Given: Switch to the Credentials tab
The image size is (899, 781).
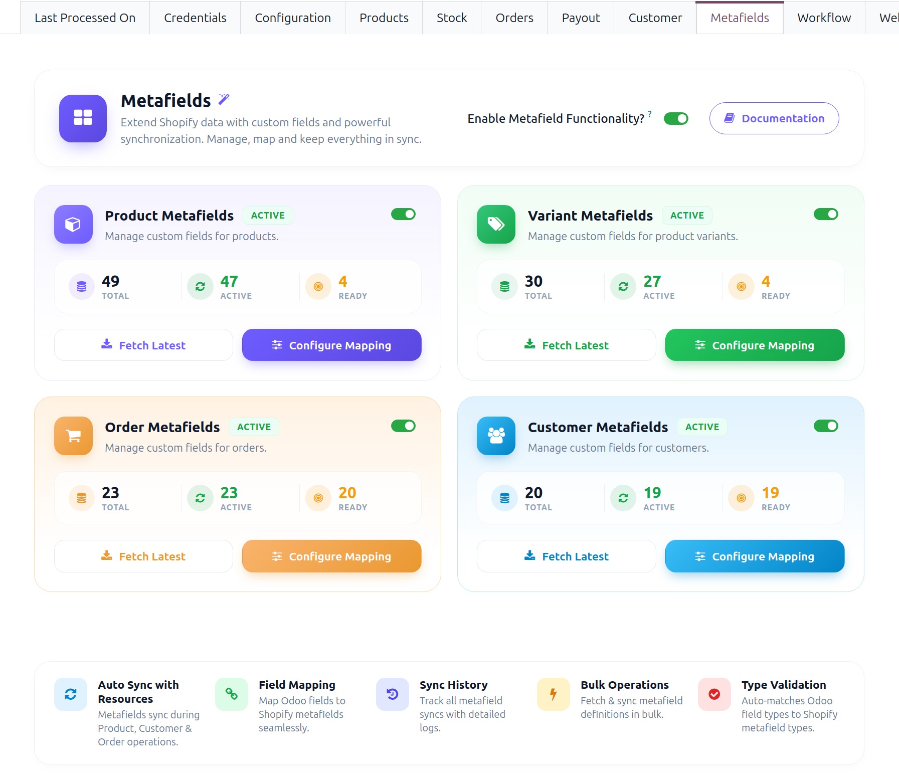Looking at the screenshot, I should 195,18.
